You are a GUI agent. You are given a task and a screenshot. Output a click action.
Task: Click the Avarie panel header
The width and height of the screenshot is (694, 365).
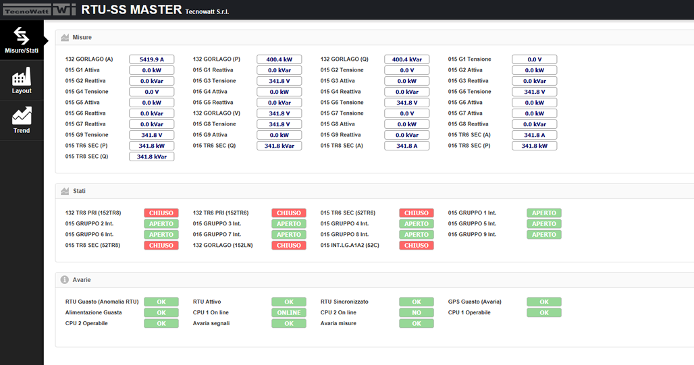(81, 279)
